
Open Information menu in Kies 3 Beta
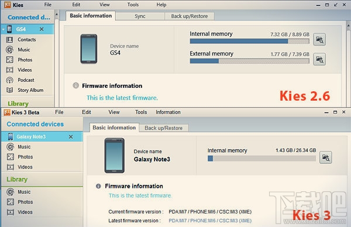[168, 112]
